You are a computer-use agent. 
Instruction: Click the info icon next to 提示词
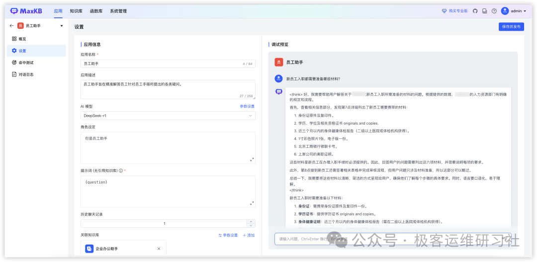(121, 171)
